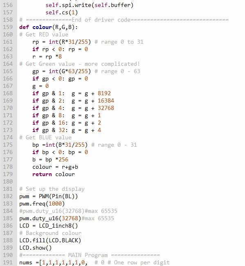Screen dimensions: 245x266
Task: Click the line 'self.cs(1)'
Action: [x=62, y=13]
